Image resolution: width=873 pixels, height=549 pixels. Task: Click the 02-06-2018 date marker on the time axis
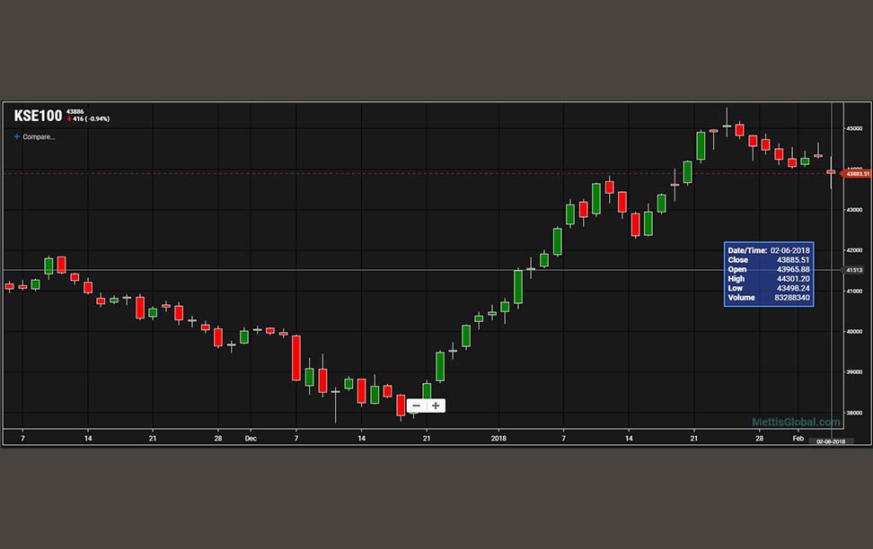pos(830,441)
